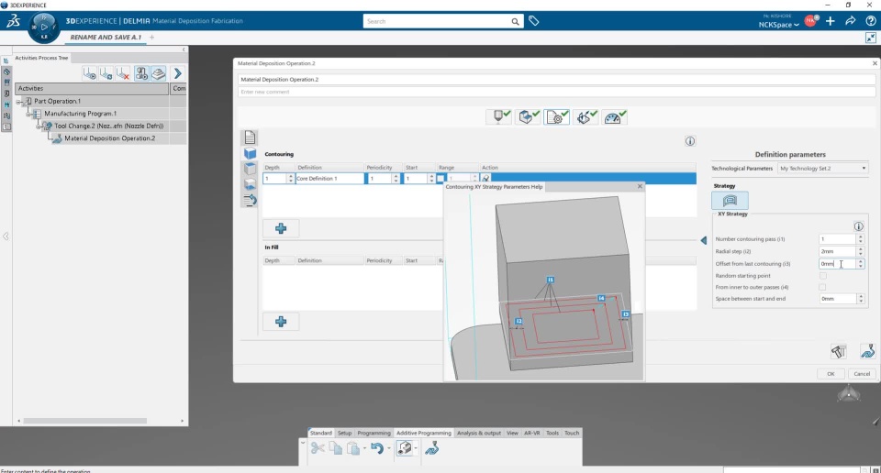881x473 pixels.
Task: Select the document page icon in dialog sidebar
Action: coord(250,137)
